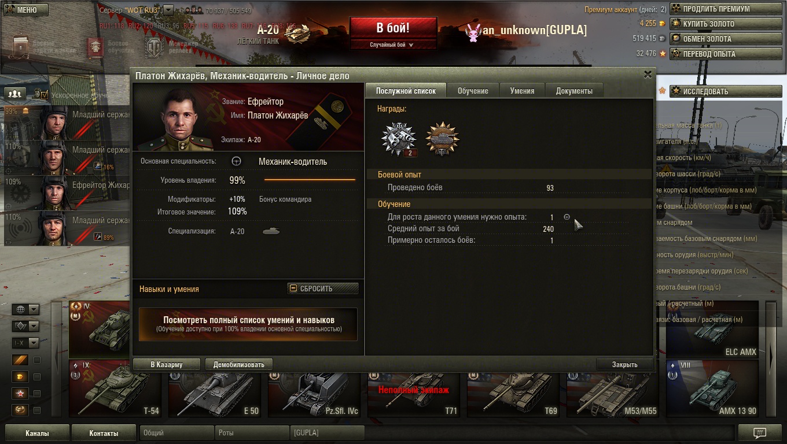787x444 pixels.
Task: Open the I-X tier filter dropdown
Action: 25,343
